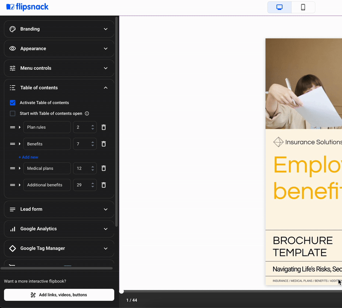Grab the Benefits drag handle
Viewport: 342px width, 308px height.
coord(13,144)
